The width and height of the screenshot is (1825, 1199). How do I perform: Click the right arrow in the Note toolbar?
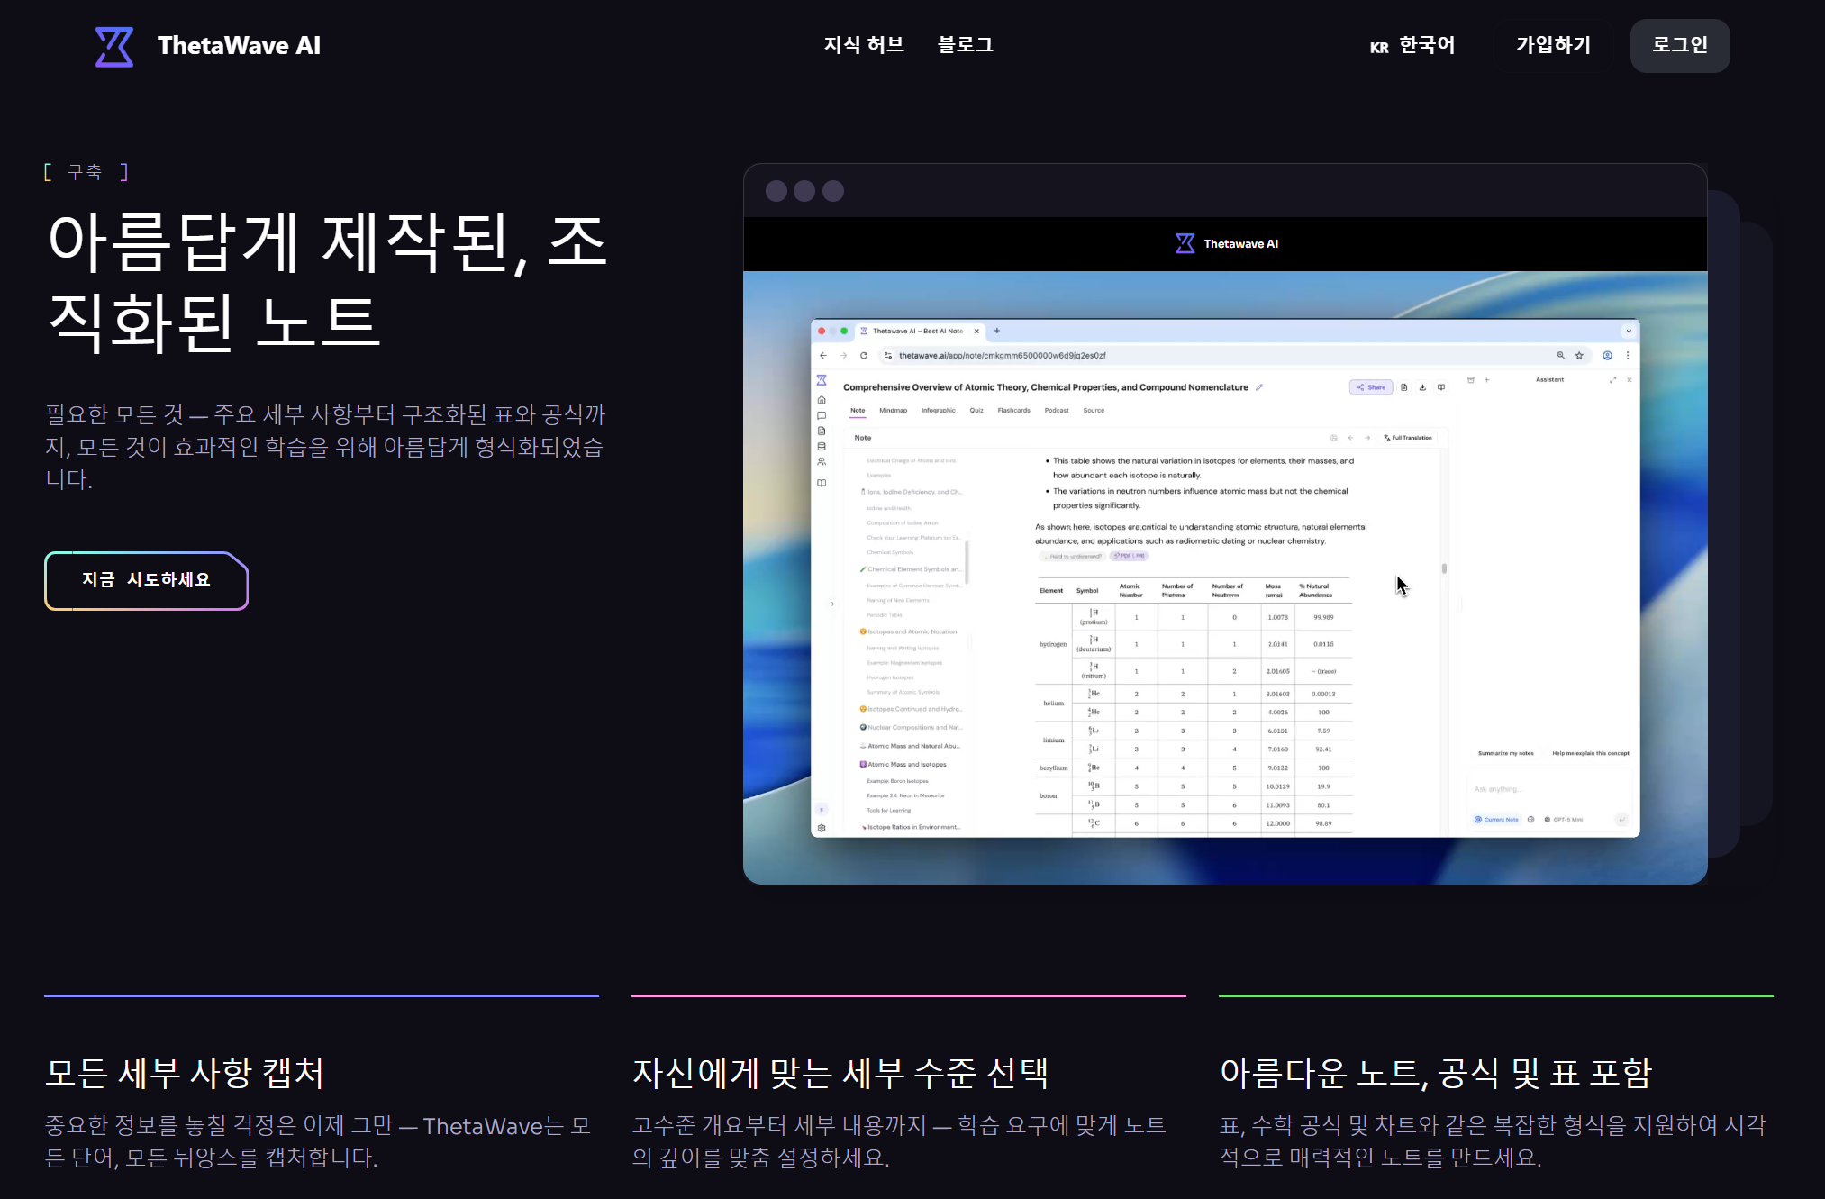(x=1367, y=438)
